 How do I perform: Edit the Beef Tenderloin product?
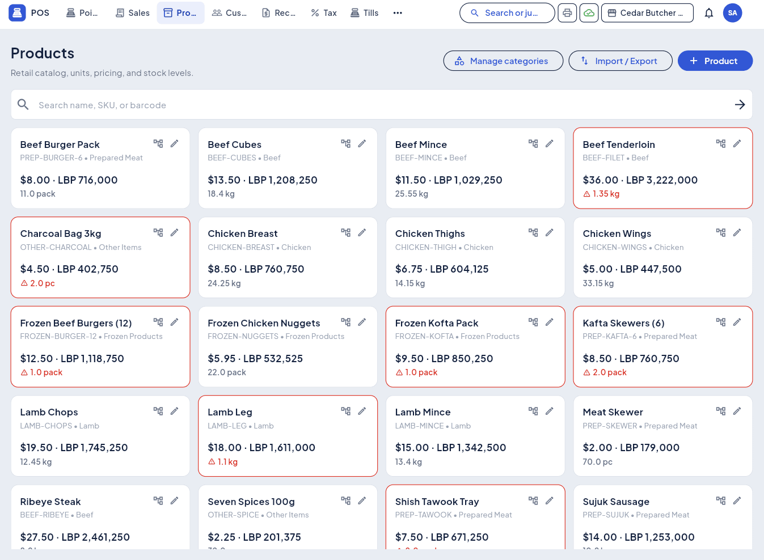coord(737,143)
